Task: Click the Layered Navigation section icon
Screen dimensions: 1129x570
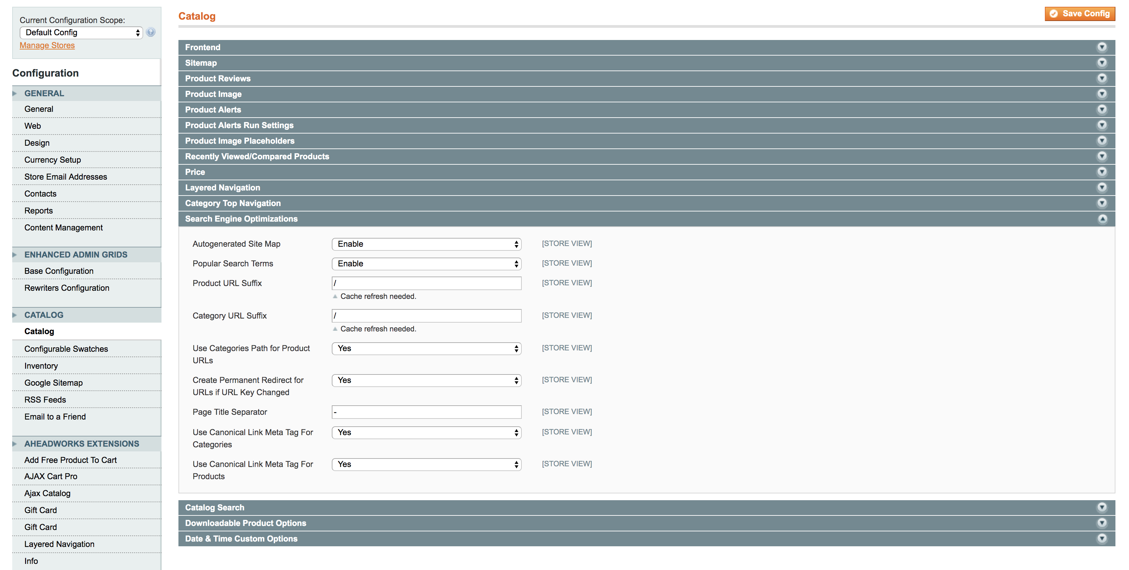Action: pos(1103,188)
